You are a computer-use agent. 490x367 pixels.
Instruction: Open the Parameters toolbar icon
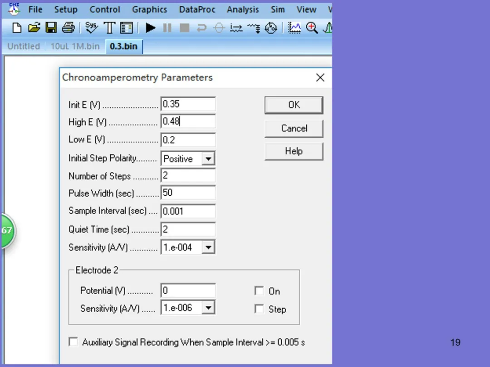tap(126, 28)
